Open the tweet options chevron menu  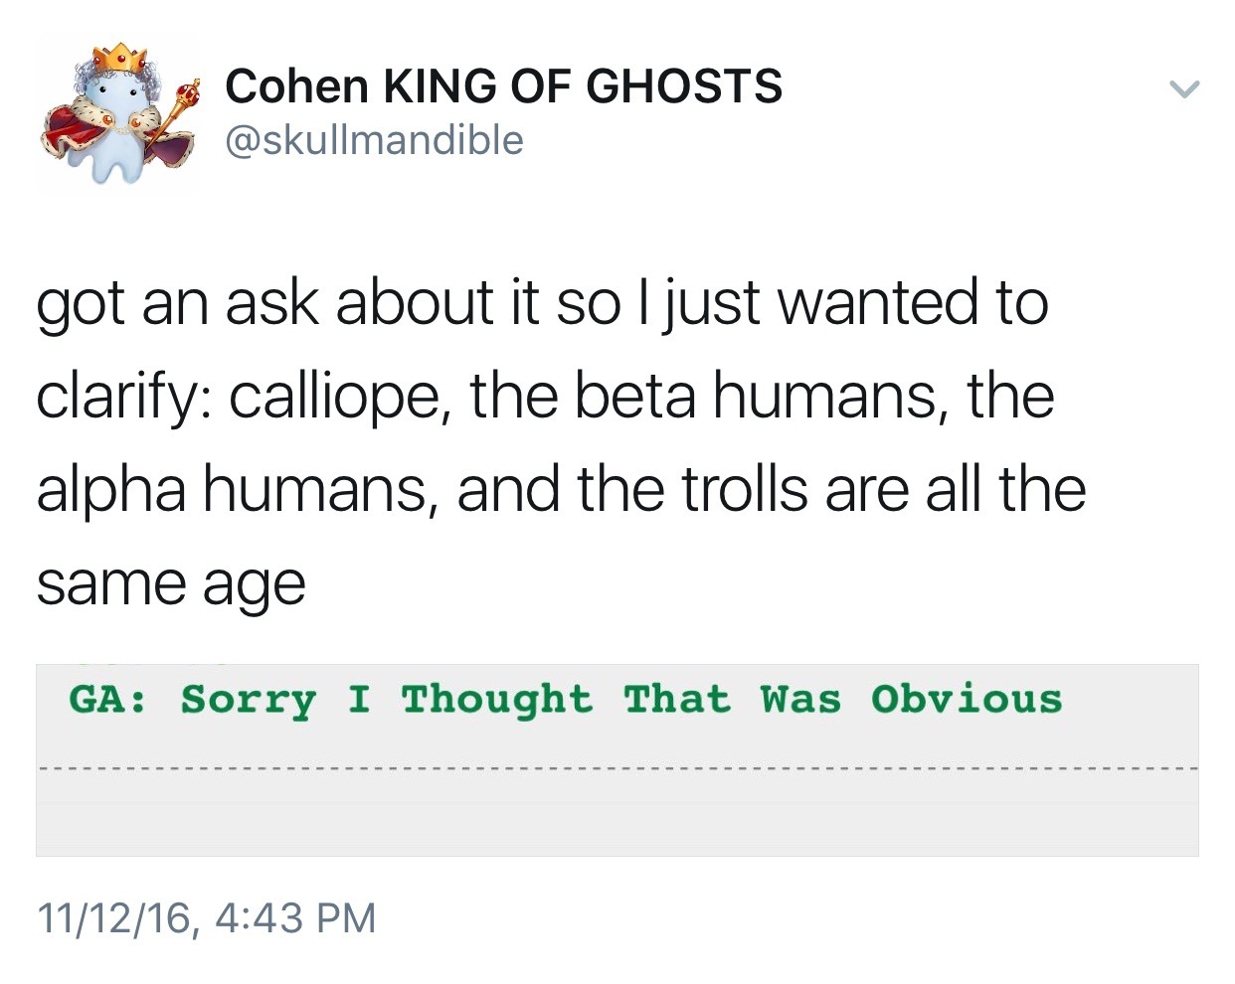(x=1183, y=89)
